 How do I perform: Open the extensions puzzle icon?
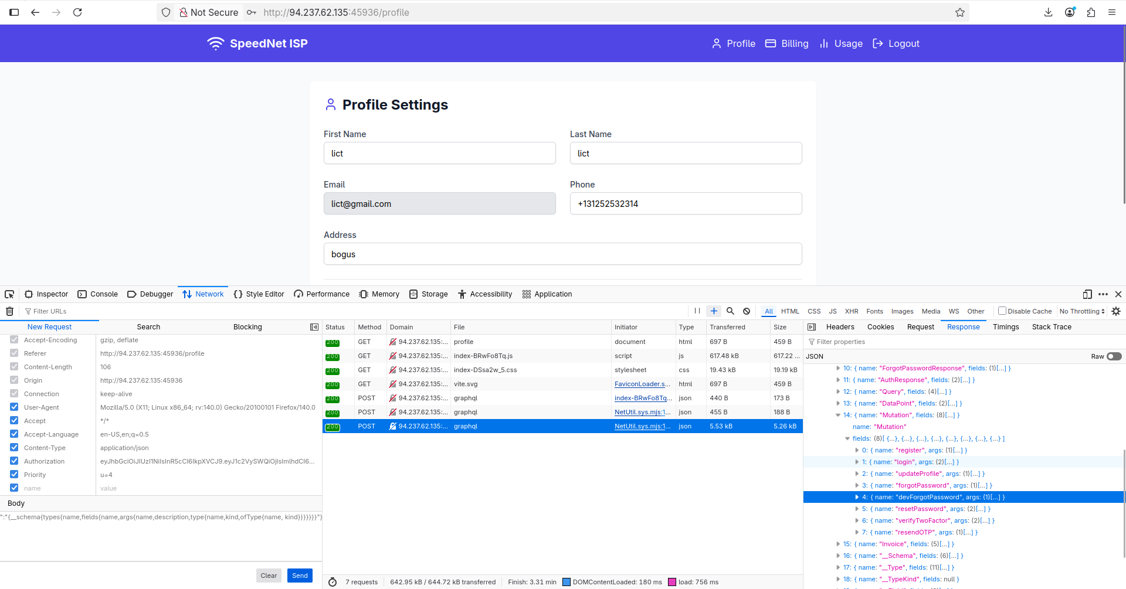[x=1091, y=12]
